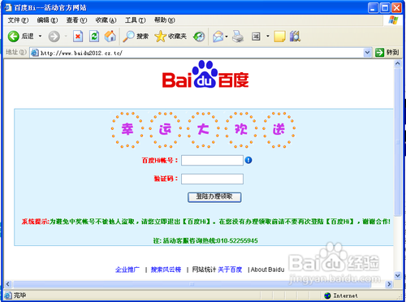Click the vertical scrollbar thumb

tap(397, 142)
